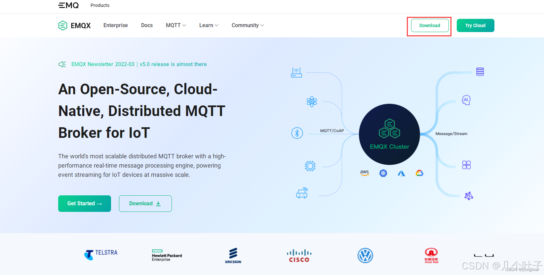
Task: Click the "Broker for IoT" headline text
Action: pos(104,133)
